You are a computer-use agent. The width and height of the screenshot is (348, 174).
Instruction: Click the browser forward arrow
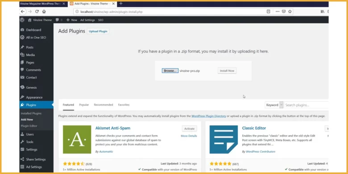coord(30,12)
